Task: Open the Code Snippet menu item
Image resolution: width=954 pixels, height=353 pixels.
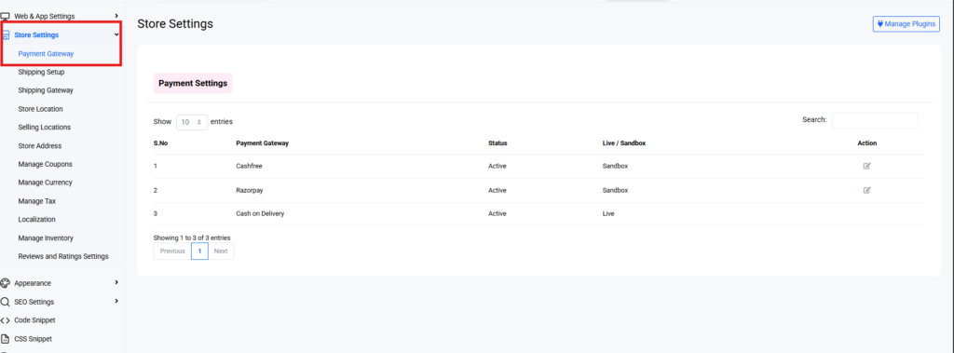Action: coord(34,320)
